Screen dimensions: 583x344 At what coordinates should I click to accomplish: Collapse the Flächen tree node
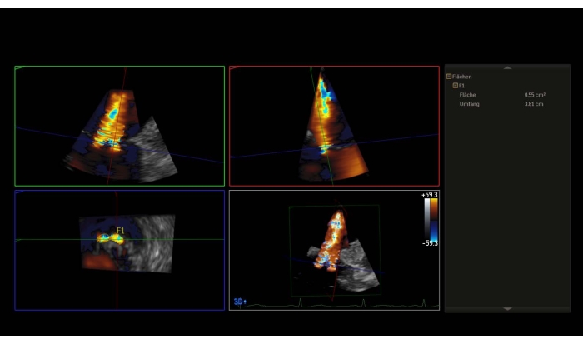[449, 77]
